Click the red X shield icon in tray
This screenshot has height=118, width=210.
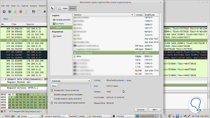coord(174,116)
